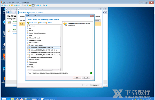Click the green go arrow beside Path field

[91, 73]
